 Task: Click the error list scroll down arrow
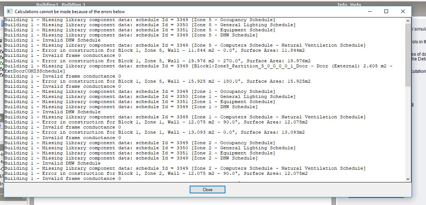pyautogui.click(x=408, y=179)
